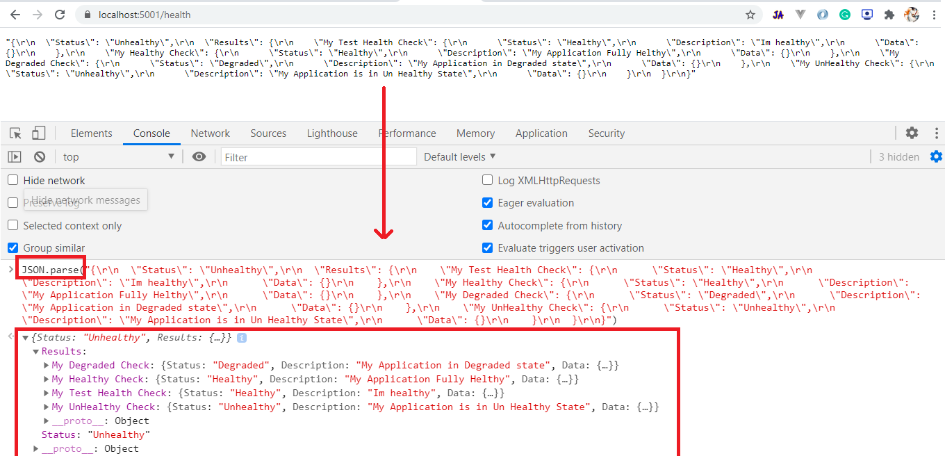This screenshot has width=945, height=456.
Task: Uncheck Evaluate triggers user activation
Action: [x=488, y=247]
